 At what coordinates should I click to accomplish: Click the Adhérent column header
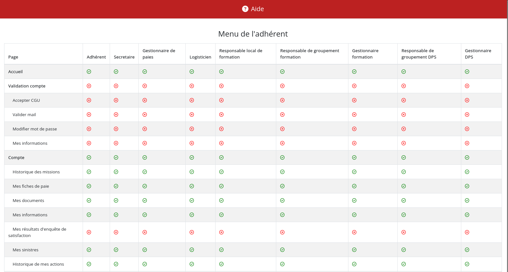(96, 57)
